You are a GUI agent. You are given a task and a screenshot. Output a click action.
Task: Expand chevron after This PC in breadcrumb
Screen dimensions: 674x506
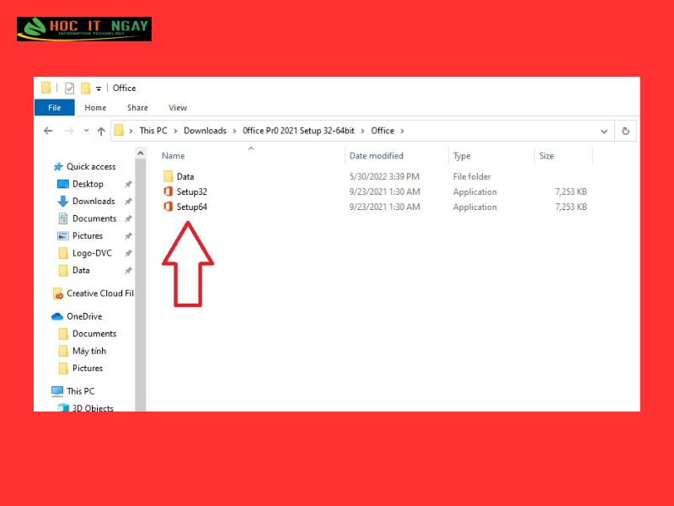[x=175, y=131]
